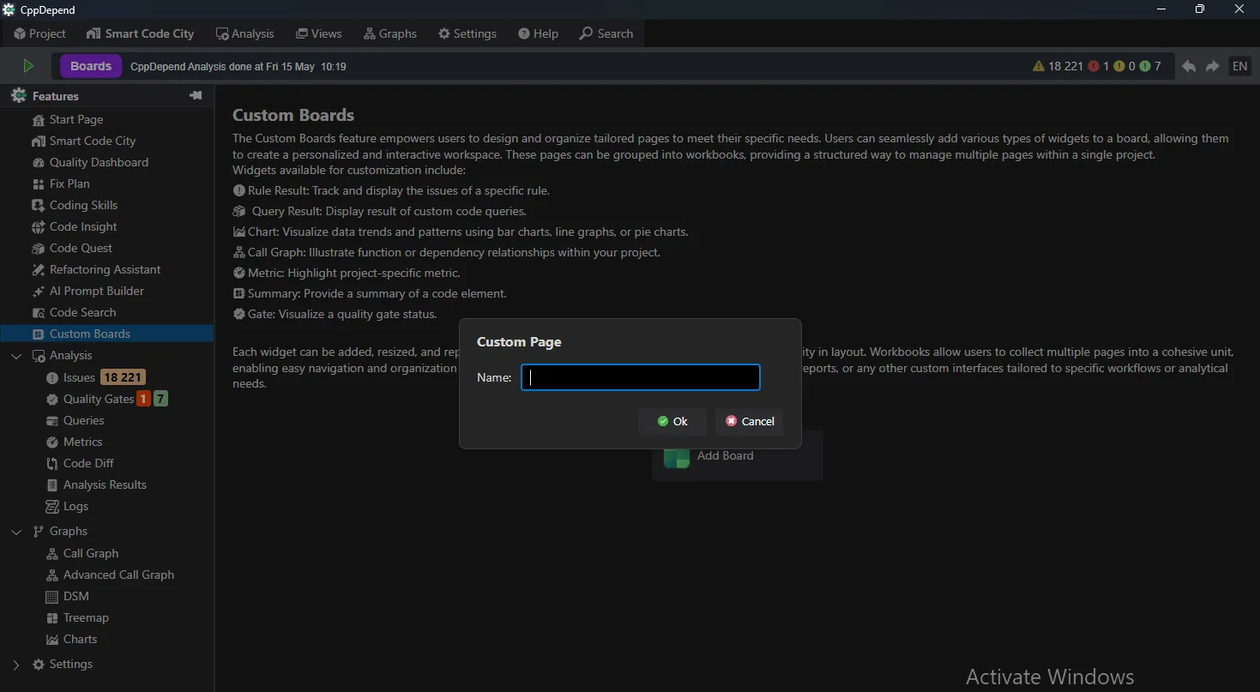This screenshot has width=1260, height=692.
Task: Open the Logs item
Action: coord(67,506)
